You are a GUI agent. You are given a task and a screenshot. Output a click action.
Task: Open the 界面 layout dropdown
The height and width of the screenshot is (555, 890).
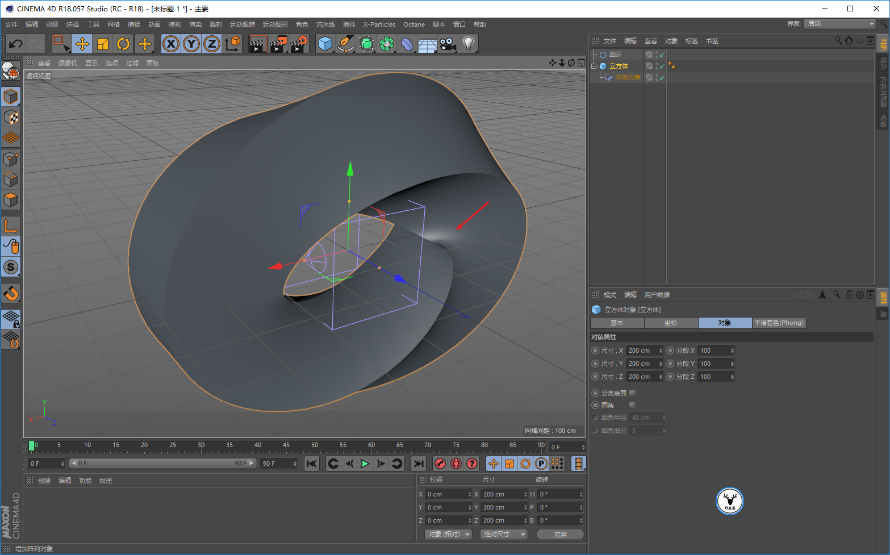click(841, 24)
